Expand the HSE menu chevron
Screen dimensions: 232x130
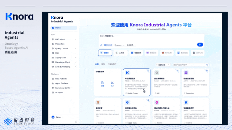(x=75, y=53)
